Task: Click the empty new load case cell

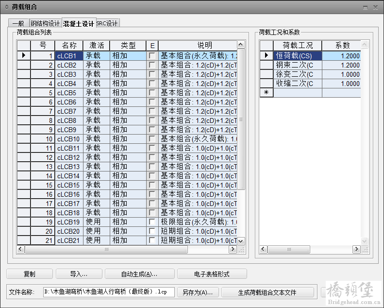Action: [298, 93]
